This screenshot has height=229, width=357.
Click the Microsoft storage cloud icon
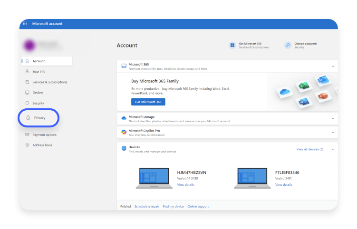tap(124, 118)
